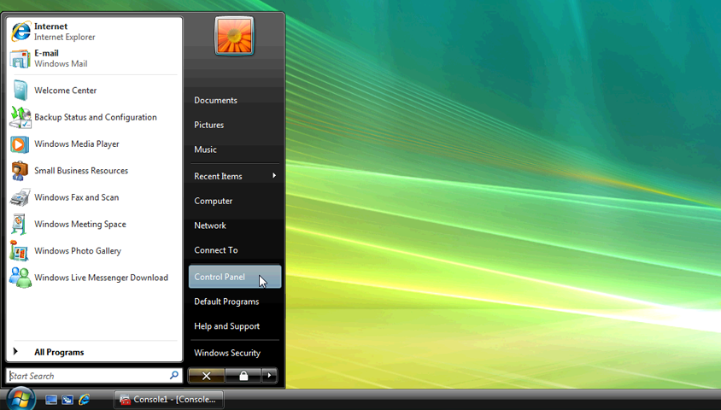
Task: Select Documents in Start menu
Action: [x=215, y=100]
